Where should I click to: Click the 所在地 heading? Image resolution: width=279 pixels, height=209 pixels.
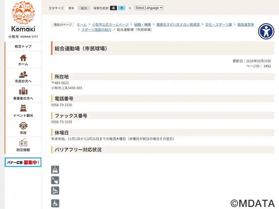coord(62,77)
